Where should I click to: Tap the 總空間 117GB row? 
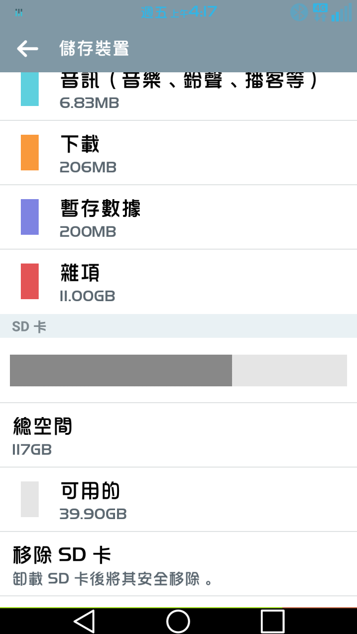click(178, 435)
